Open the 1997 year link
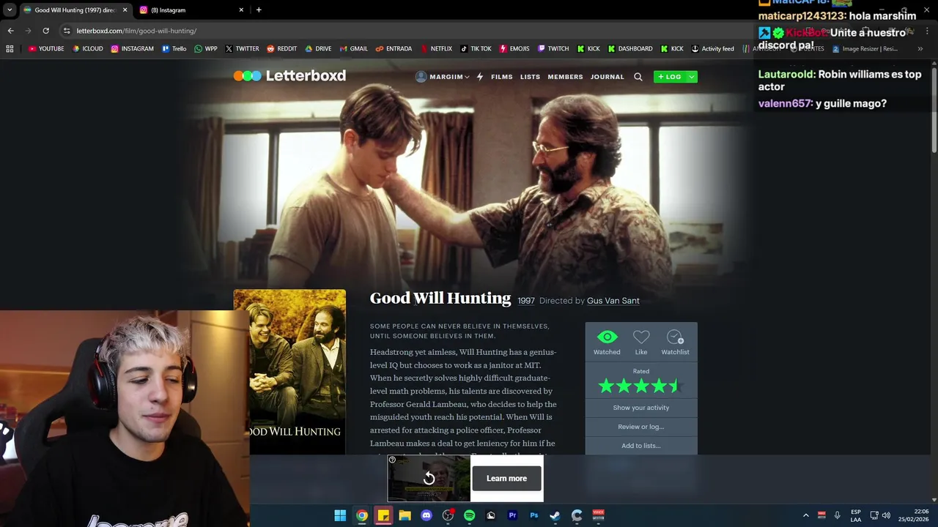 click(525, 301)
